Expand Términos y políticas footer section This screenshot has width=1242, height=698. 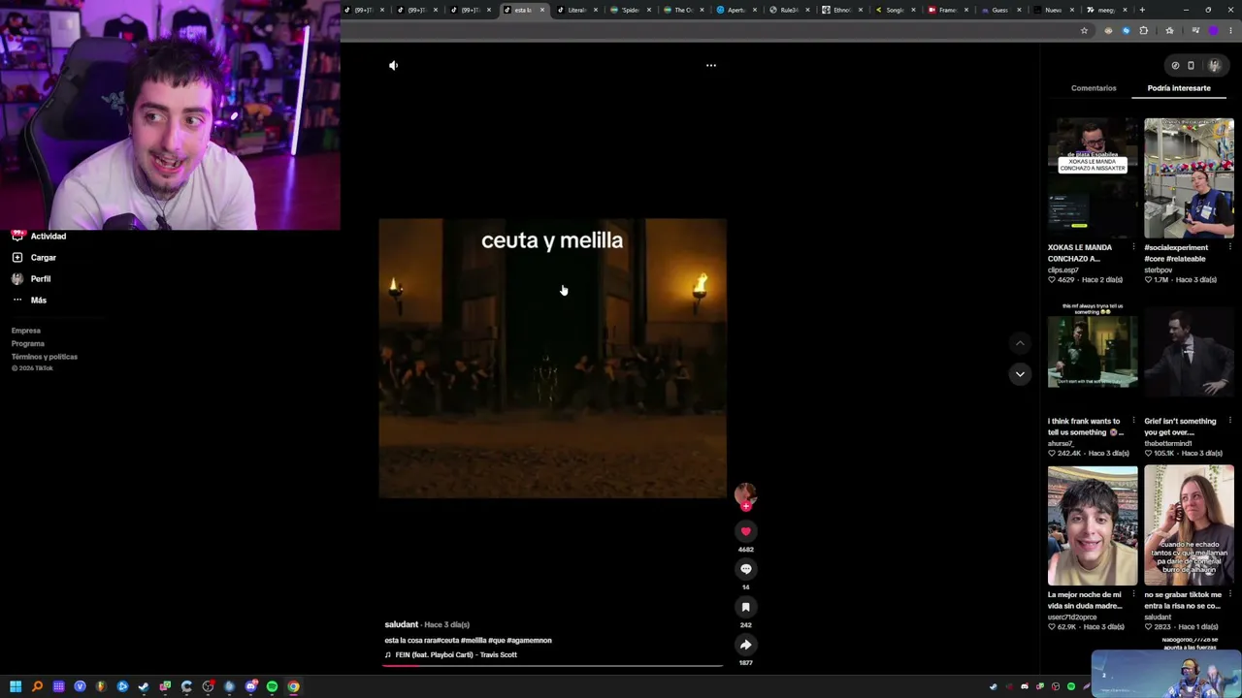pos(45,357)
